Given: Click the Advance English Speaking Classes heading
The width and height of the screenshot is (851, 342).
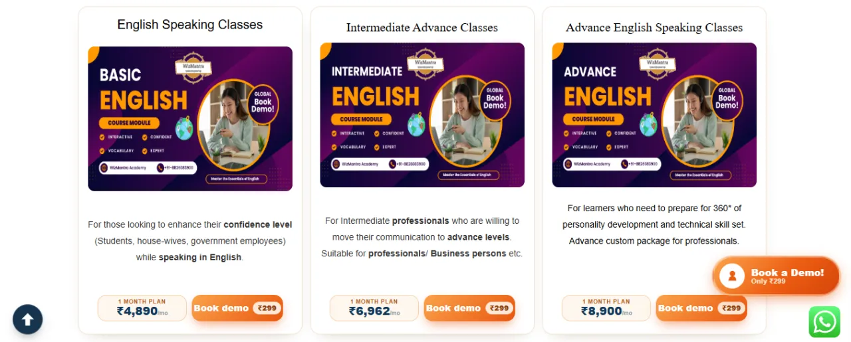Looking at the screenshot, I should (x=654, y=27).
